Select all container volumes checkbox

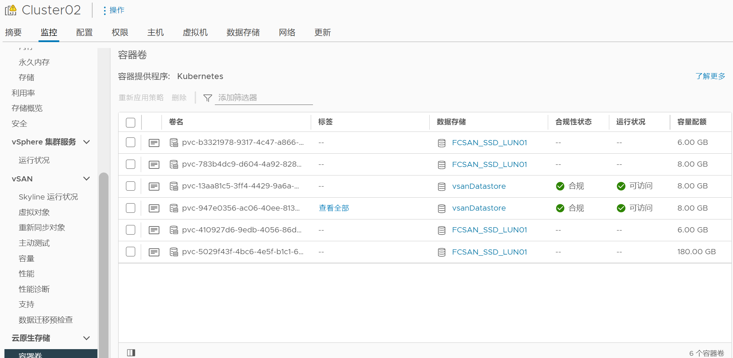click(x=130, y=122)
